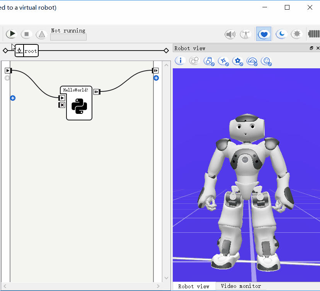This screenshot has height=291, width=320.
Task: Toggle animation mode human figure icon
Action: pyautogui.click(x=245, y=34)
